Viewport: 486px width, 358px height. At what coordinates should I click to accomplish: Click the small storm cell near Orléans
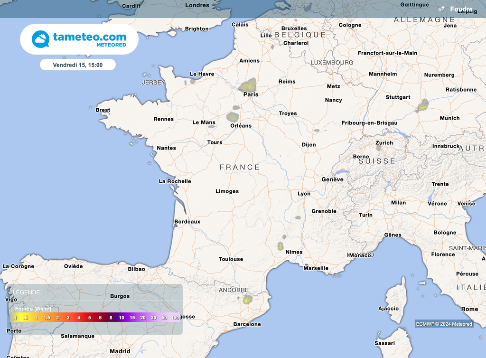233,117
